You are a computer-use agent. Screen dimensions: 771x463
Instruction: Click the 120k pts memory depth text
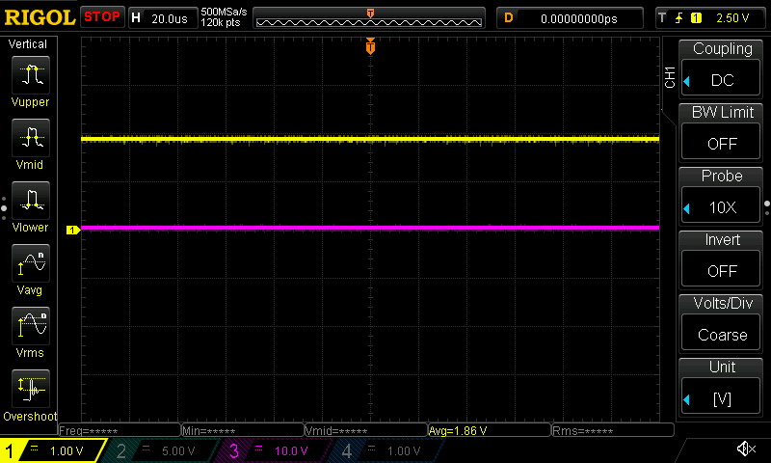(221, 22)
